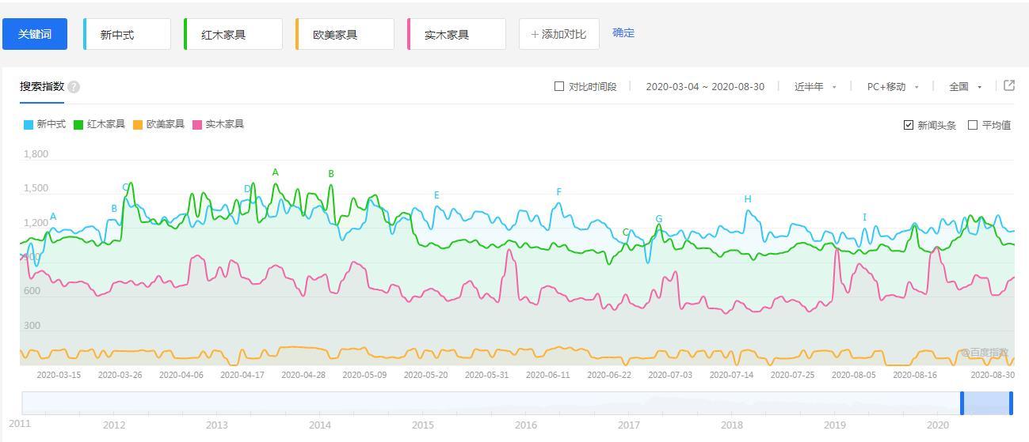Expand the 全国 region dropdown
The width and height of the screenshot is (1029, 442).
click(x=965, y=87)
